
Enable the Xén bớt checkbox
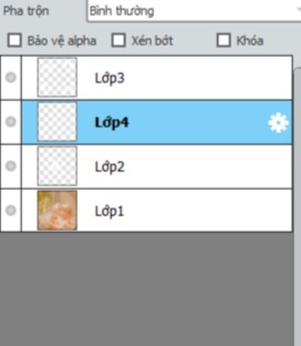pyautogui.click(x=118, y=40)
